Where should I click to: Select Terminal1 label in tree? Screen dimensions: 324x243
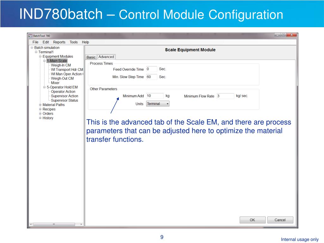[x=46, y=52]
